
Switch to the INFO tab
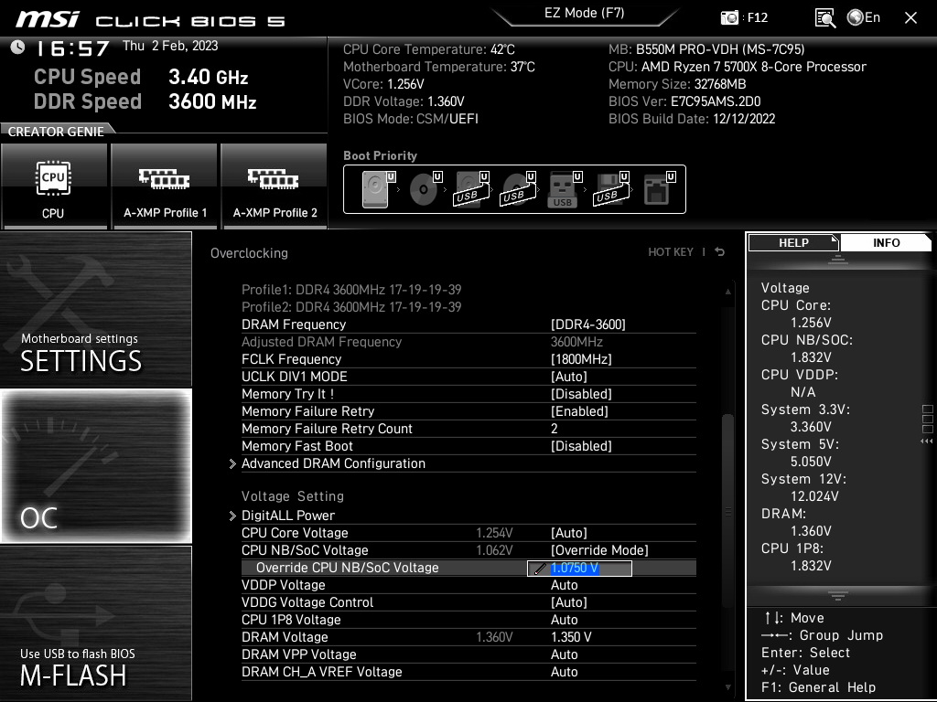[886, 243]
